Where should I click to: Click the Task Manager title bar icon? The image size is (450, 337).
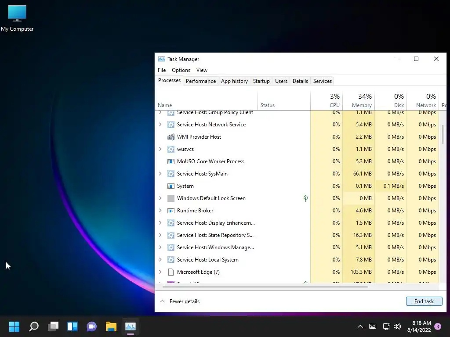(162, 59)
